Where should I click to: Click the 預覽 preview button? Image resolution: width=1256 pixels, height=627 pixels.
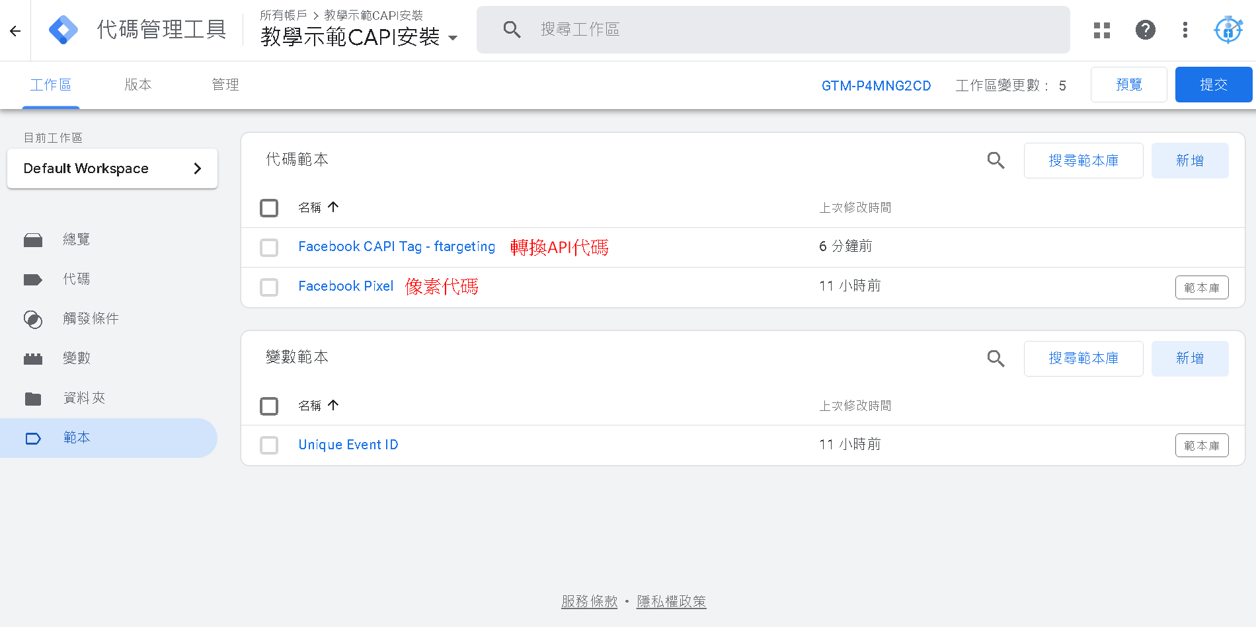pos(1128,85)
